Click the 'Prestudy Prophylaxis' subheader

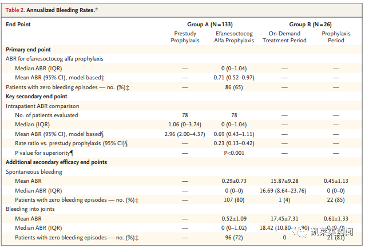click(185, 37)
